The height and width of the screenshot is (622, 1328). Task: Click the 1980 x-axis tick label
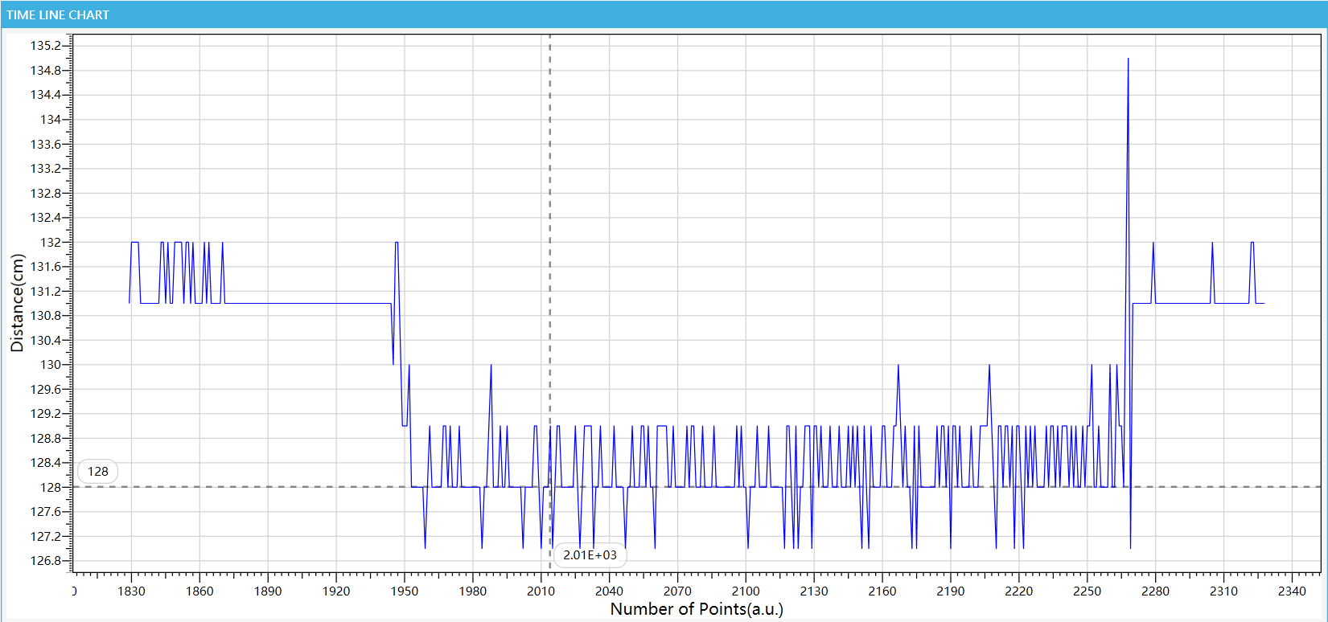473,591
